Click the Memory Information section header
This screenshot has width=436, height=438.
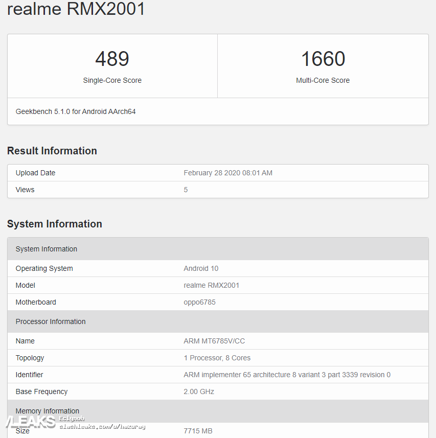(218, 411)
